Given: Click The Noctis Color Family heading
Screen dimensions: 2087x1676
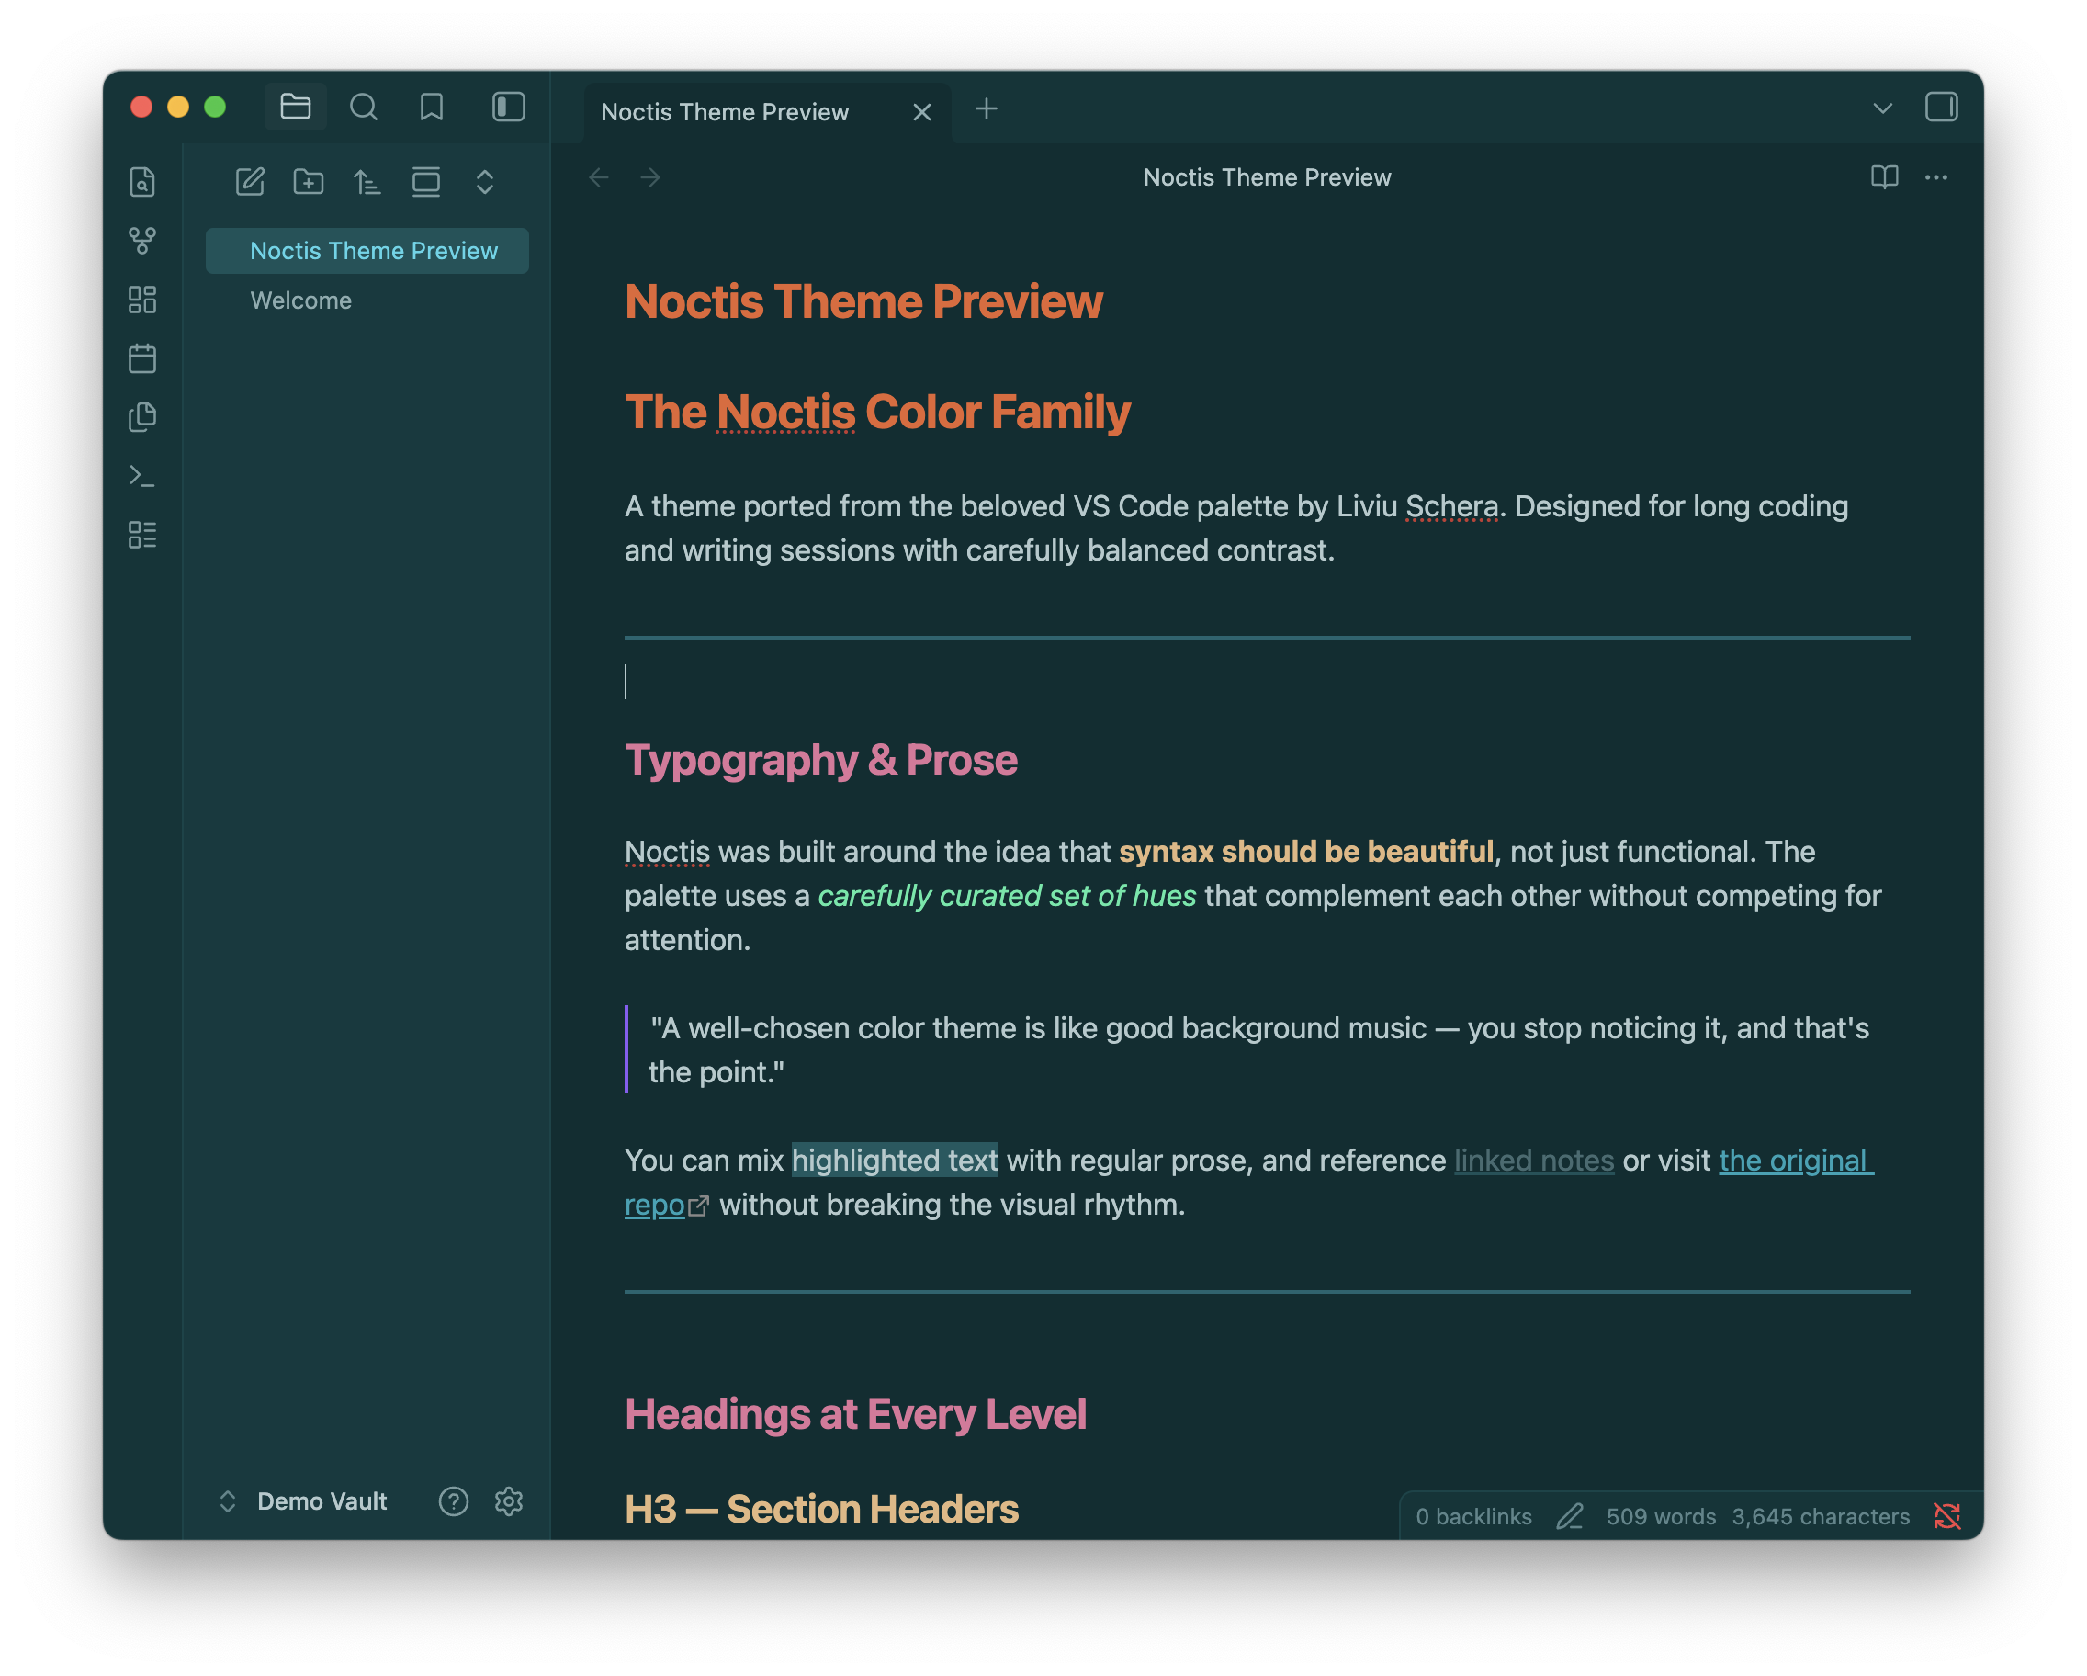Looking at the screenshot, I should tap(877, 413).
